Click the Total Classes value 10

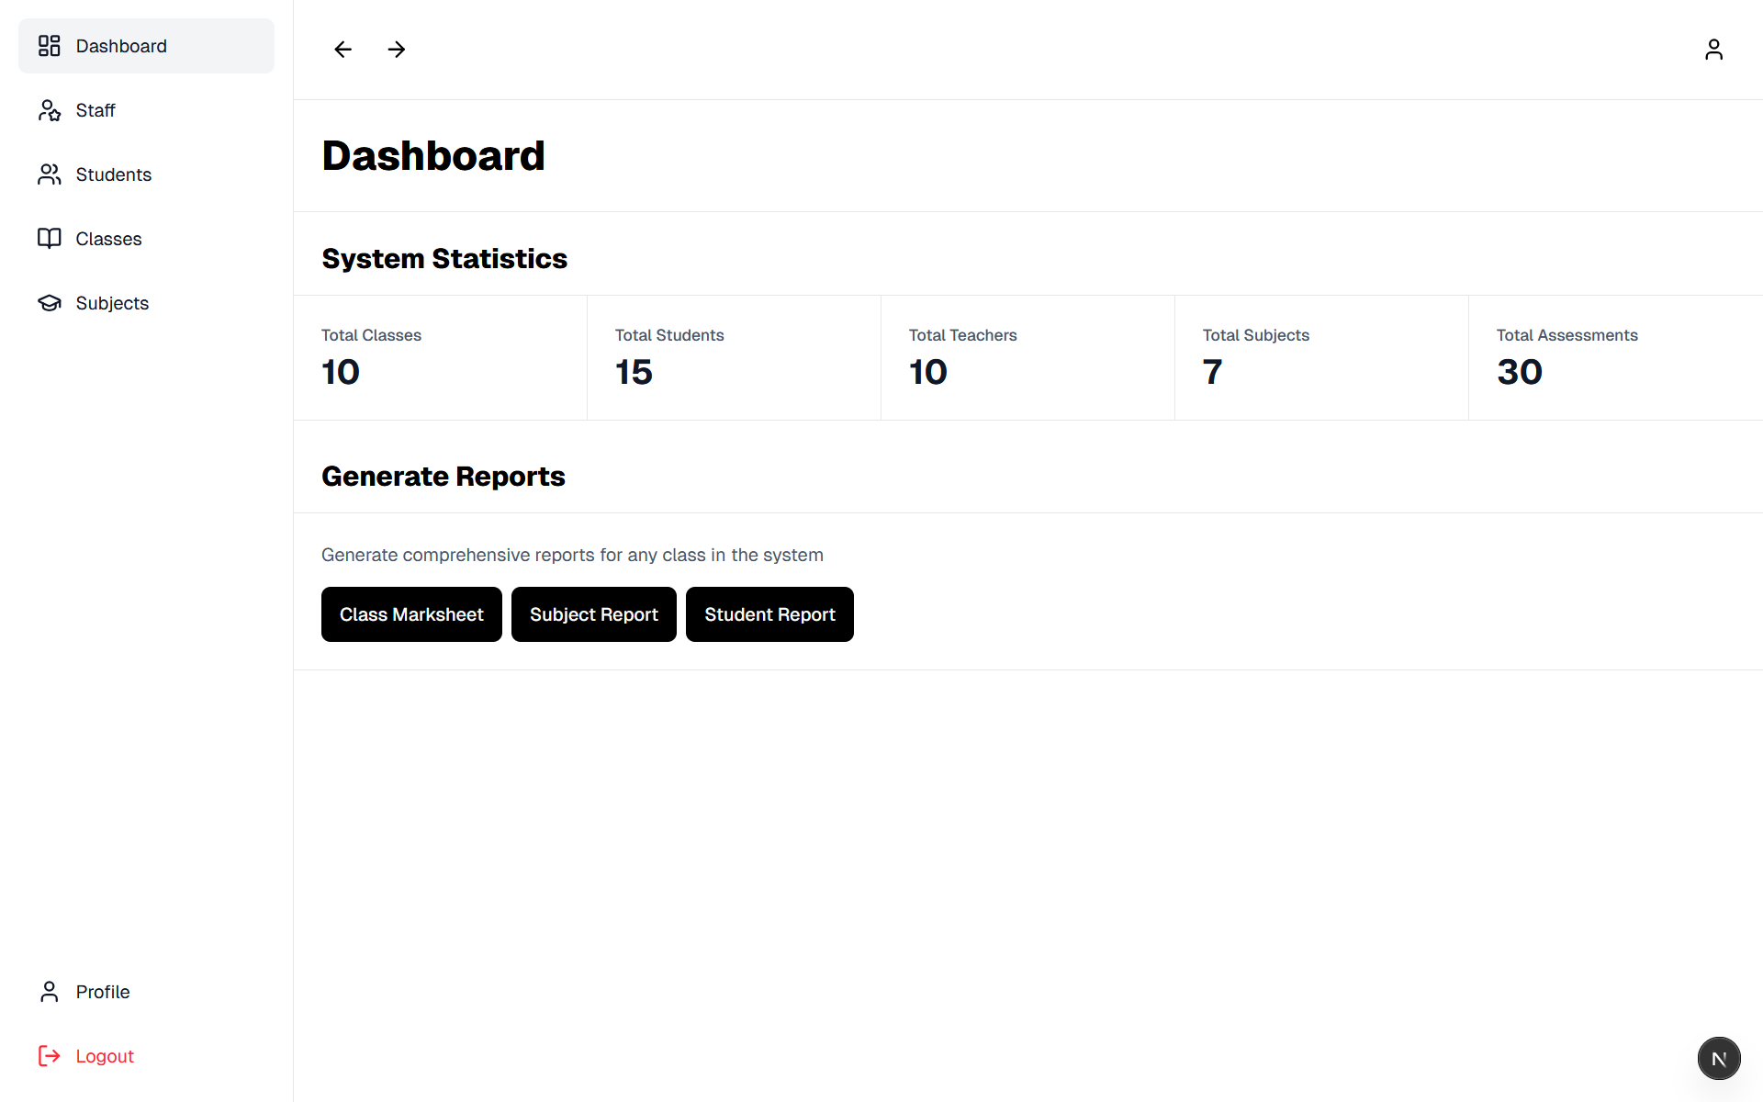(341, 372)
